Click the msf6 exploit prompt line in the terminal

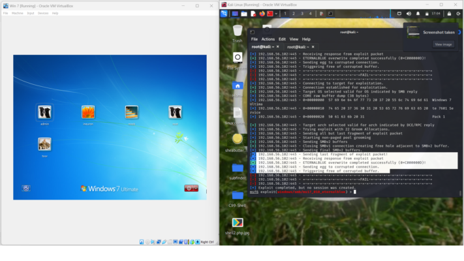click(x=302, y=192)
